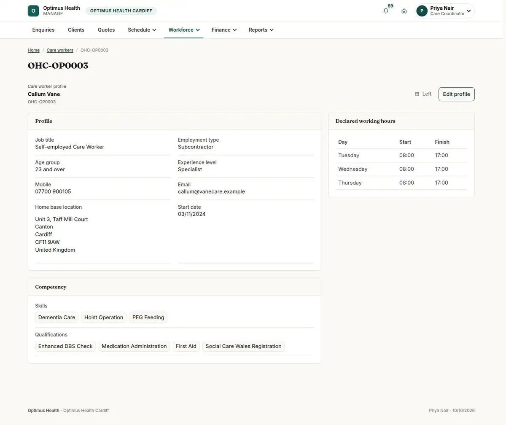Screen dimensions: 506x425
Task: Open the Workforce dropdown menu
Action: pos(184,30)
